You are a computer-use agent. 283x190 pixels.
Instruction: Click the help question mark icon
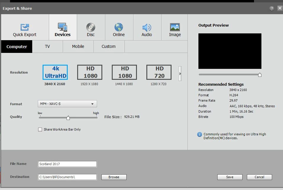pos(272,8)
